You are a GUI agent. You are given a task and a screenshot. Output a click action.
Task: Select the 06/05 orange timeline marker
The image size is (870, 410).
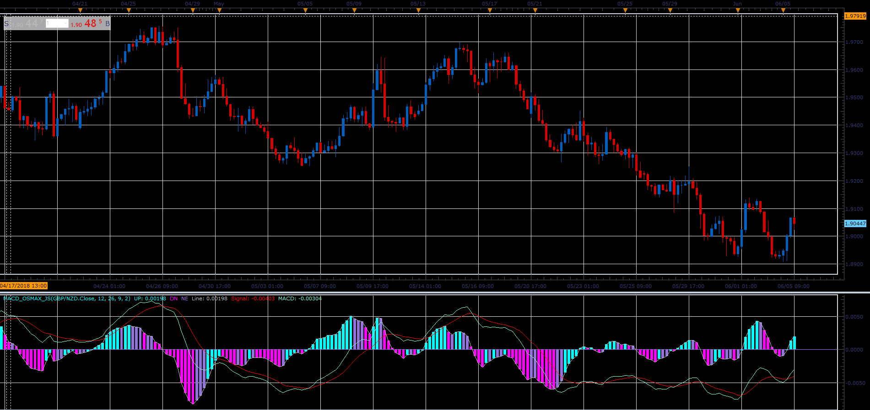(783, 10)
